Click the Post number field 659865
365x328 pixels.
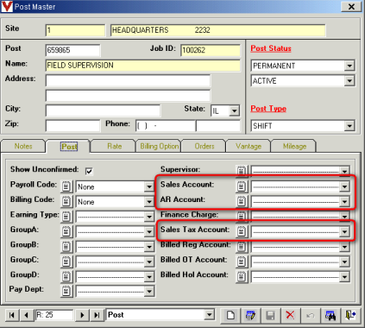(x=72, y=50)
